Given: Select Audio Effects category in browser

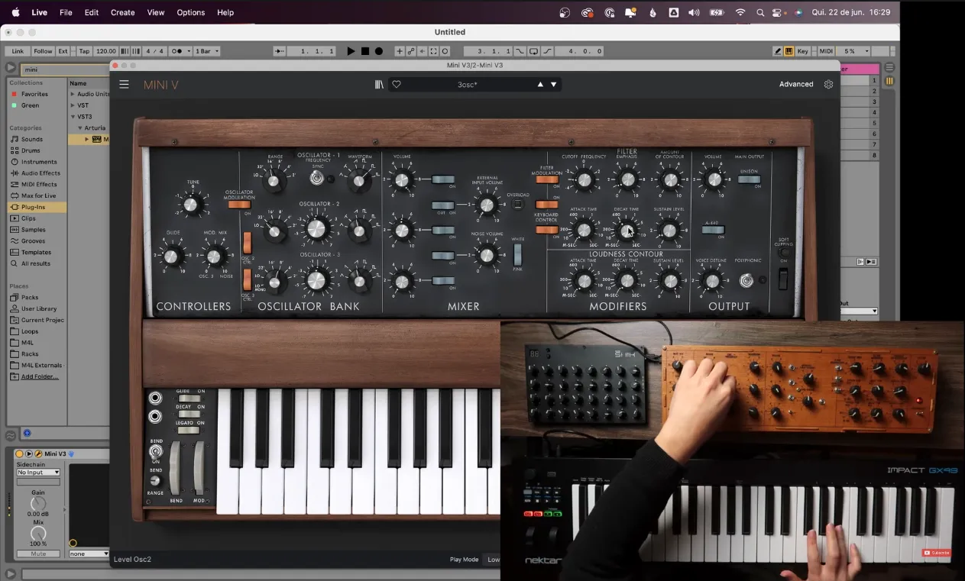Looking at the screenshot, I should point(40,173).
